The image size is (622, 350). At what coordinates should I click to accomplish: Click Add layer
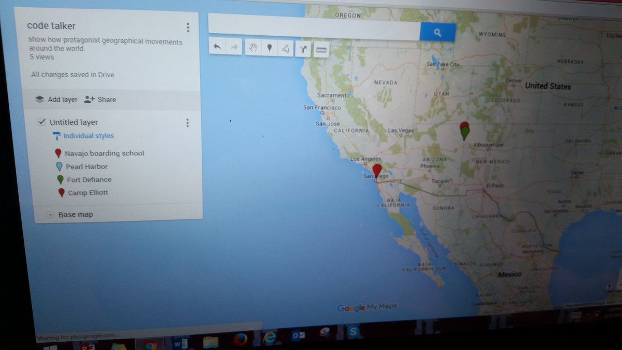click(56, 99)
